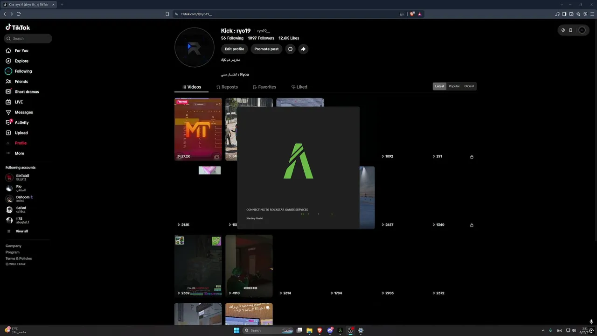Open Short dramas section
Screen dimensions: 597x336
(x=22, y=92)
